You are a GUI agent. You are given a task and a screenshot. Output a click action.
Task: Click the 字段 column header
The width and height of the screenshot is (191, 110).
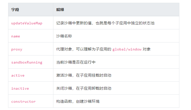(x=15, y=10)
